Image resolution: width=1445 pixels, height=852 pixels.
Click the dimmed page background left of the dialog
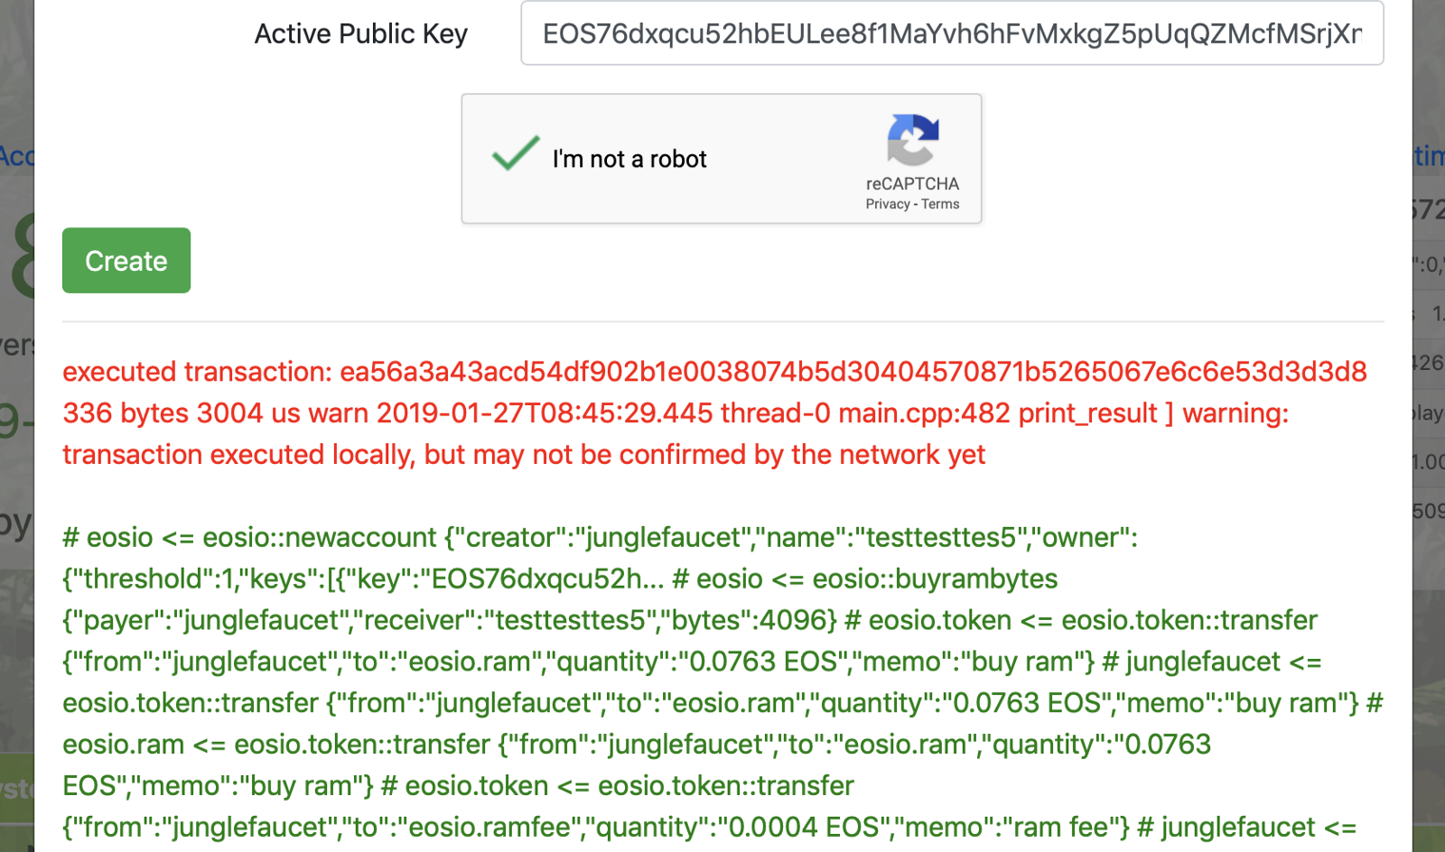click(16, 632)
